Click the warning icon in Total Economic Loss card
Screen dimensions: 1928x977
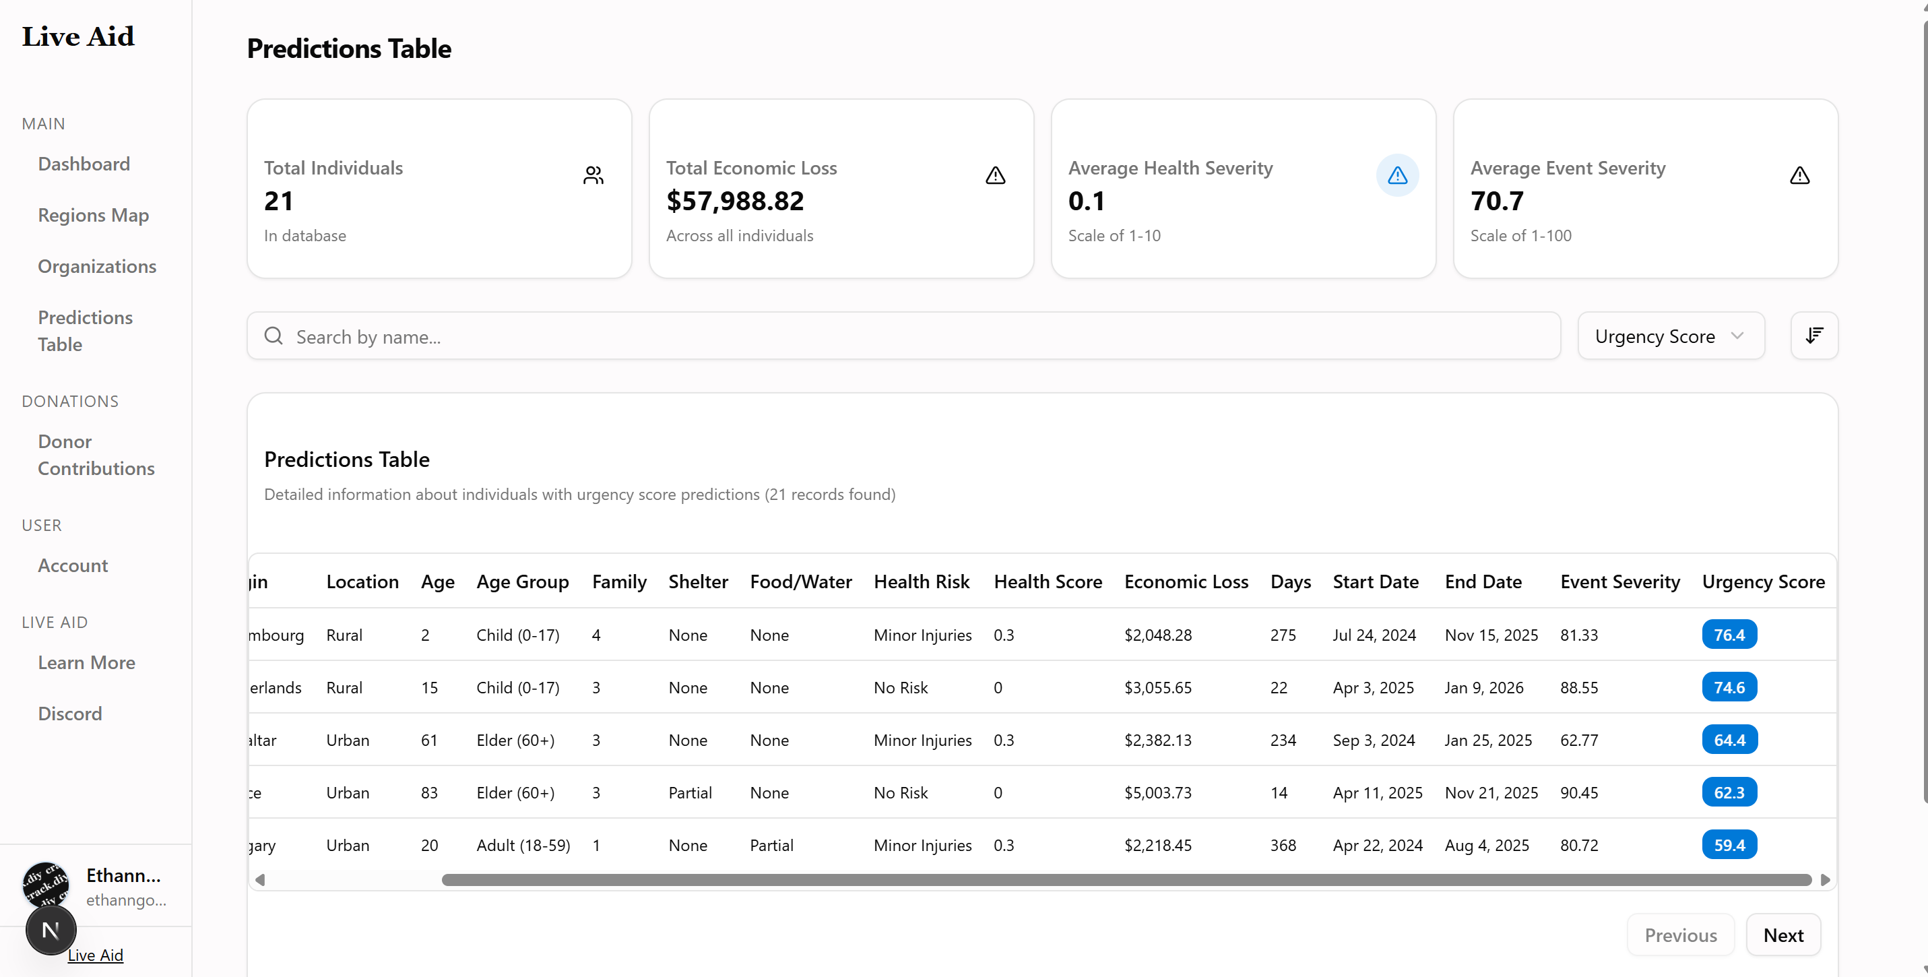[x=995, y=175]
